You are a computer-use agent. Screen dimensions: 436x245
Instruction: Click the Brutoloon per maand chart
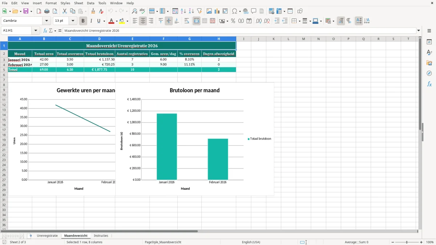(195, 139)
